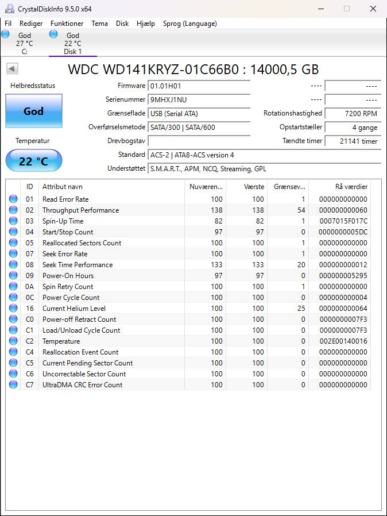The width and height of the screenshot is (387, 516).
Task: Click the Serienummer field 9MHXJ1NU
Action: click(x=199, y=100)
